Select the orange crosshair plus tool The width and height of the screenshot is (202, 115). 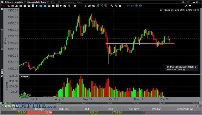point(81,6)
